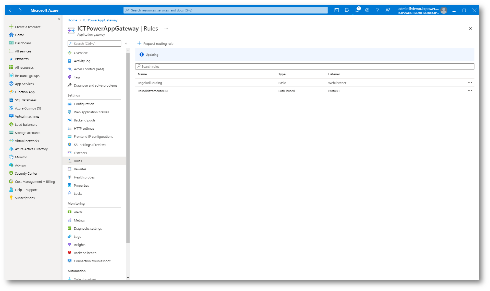Collapse the resource menu pane
The image size is (490, 291).
point(126,44)
